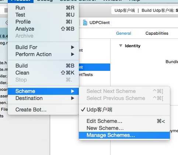Open the Build For submenu arrow
Viewport: 178px width, 155px height.
pyautogui.click(x=73, y=47)
